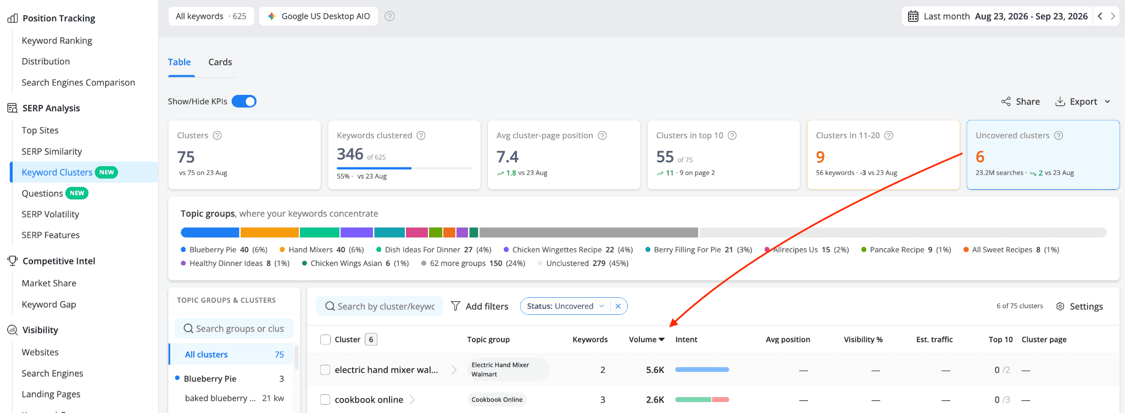Select the electric hand mixer row checkbox
Viewport: 1125px width, 413px height.
click(x=325, y=370)
